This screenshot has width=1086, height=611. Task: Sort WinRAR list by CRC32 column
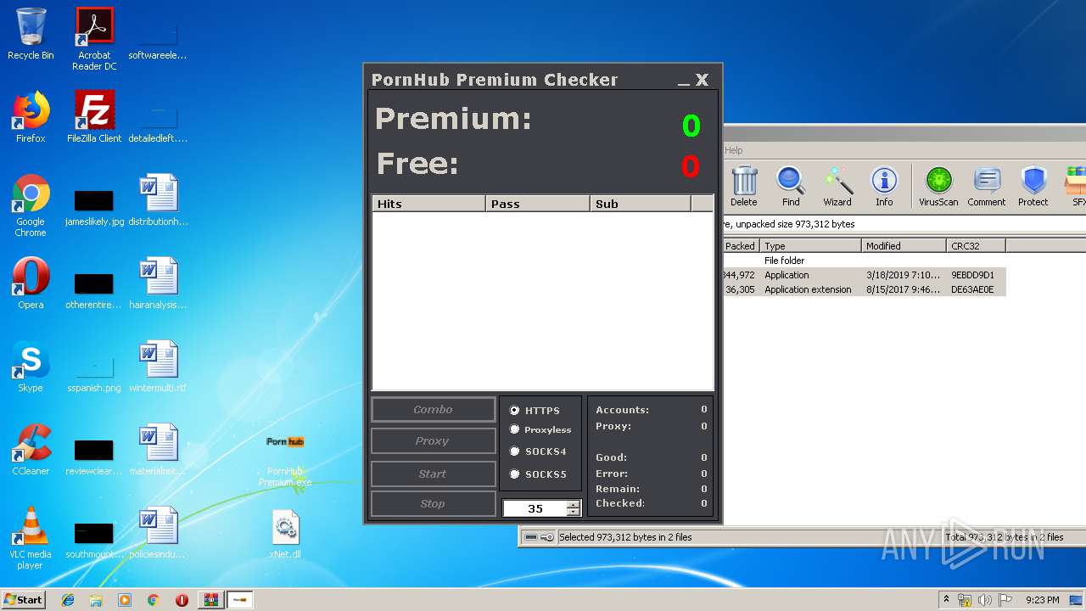click(976, 246)
